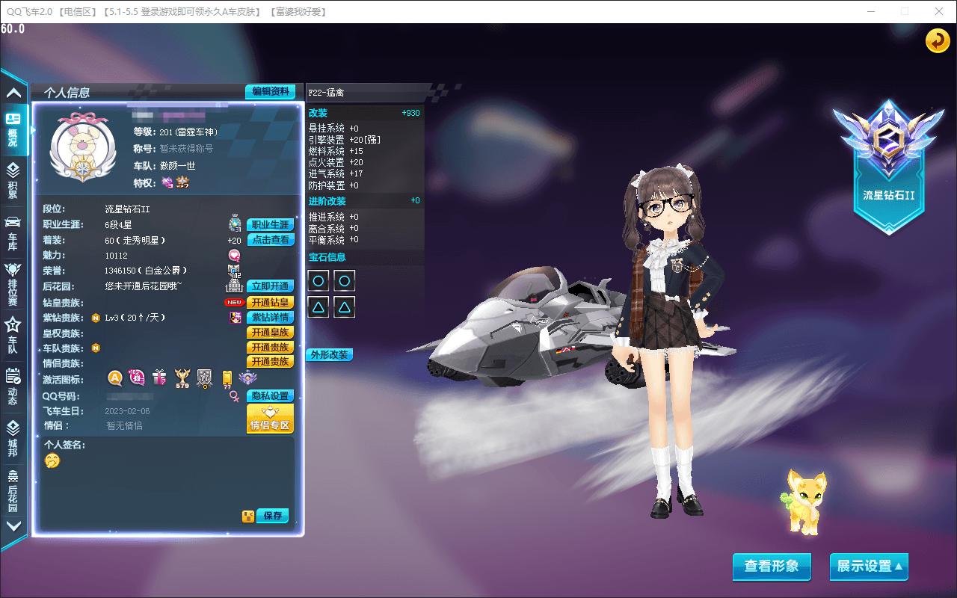Image resolution: width=957 pixels, height=598 pixels.
Task: Click the 查看形象 button
Action: [x=772, y=567]
